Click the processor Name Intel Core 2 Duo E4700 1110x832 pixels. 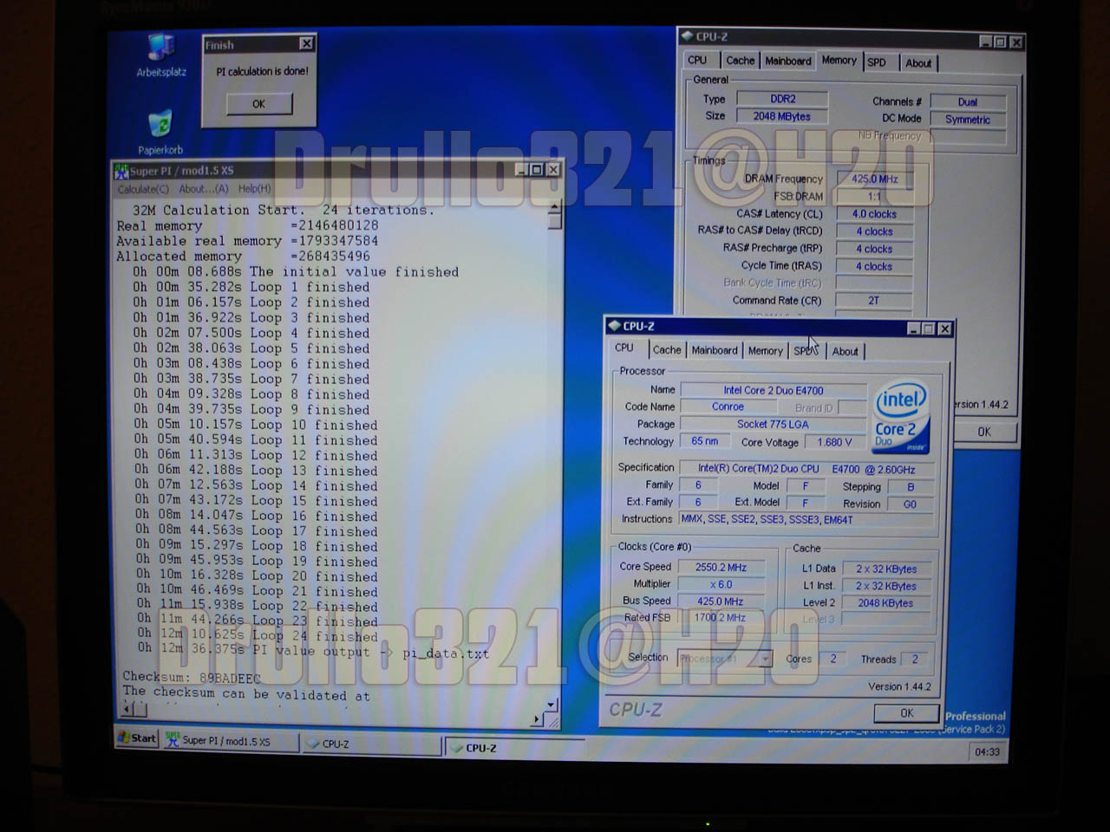tap(774, 391)
